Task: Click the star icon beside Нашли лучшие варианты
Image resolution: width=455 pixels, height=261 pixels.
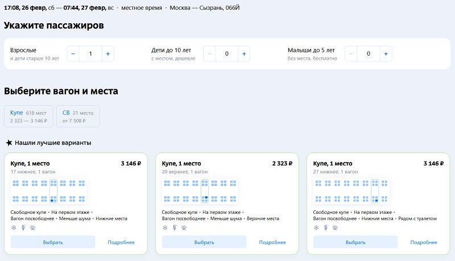Action: point(9,143)
